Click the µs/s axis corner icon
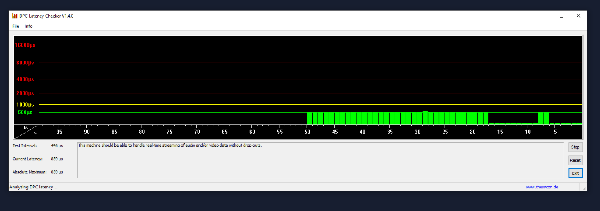 [x=27, y=130]
